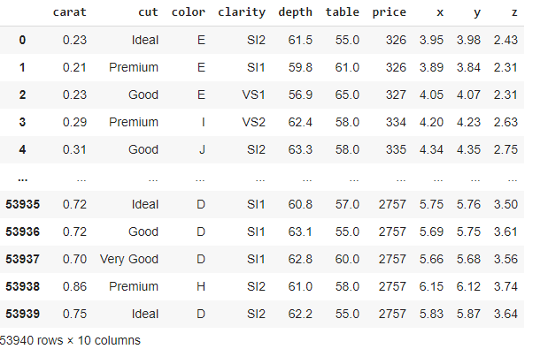The height and width of the screenshot is (349, 540).
Task: Click the price cell showing 334
Action: [x=396, y=122]
